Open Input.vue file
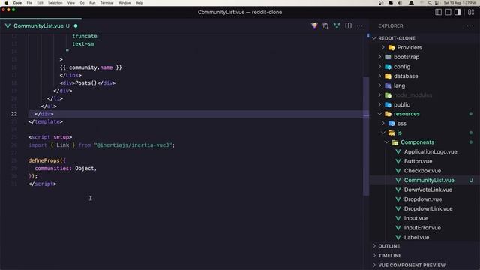The height and width of the screenshot is (270, 480). (x=416, y=218)
